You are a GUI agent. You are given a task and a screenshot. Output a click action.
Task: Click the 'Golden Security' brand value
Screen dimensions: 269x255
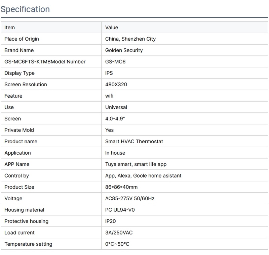124,50
